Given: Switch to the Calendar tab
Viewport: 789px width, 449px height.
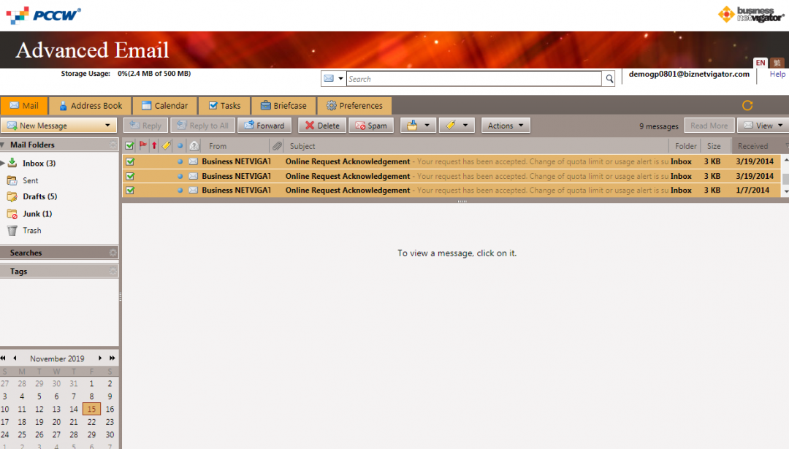Looking at the screenshot, I should click(164, 105).
